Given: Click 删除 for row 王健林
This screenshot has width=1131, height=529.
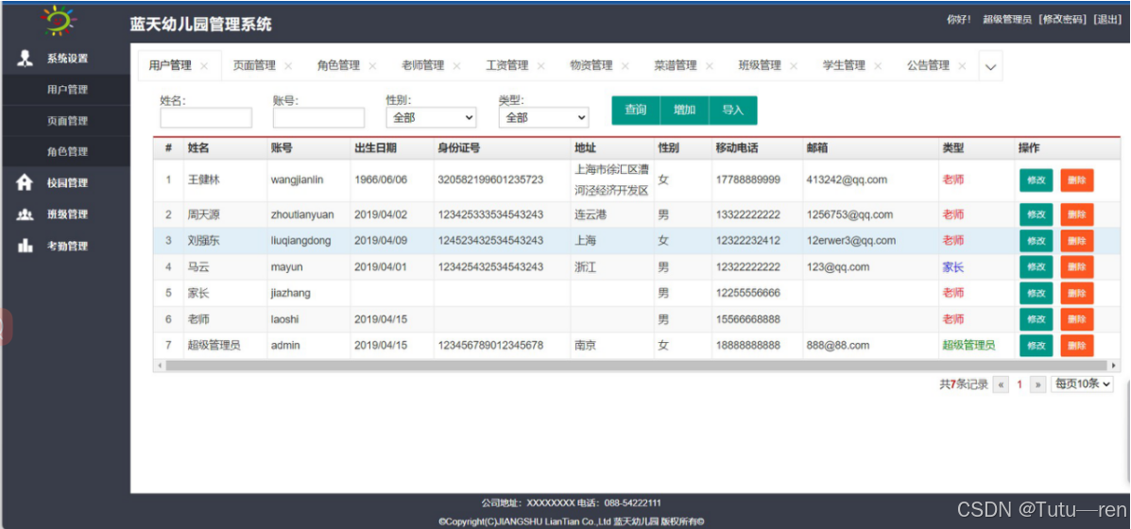Looking at the screenshot, I should point(1077,180).
